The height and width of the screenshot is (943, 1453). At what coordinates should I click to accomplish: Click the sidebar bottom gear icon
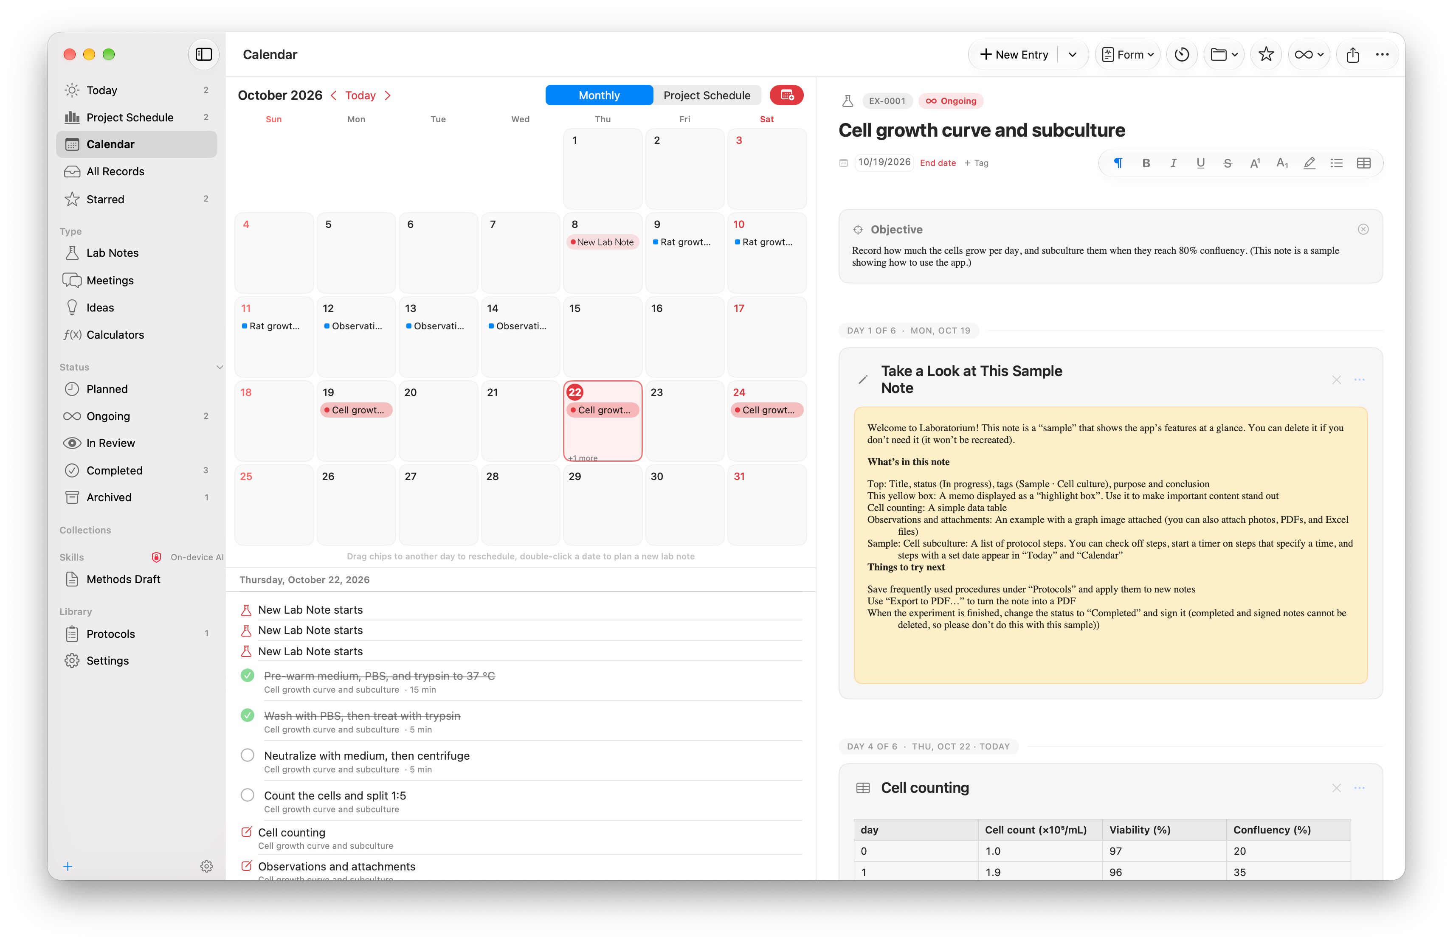click(206, 866)
